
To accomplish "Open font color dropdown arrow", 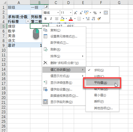I will click(75, 18).
